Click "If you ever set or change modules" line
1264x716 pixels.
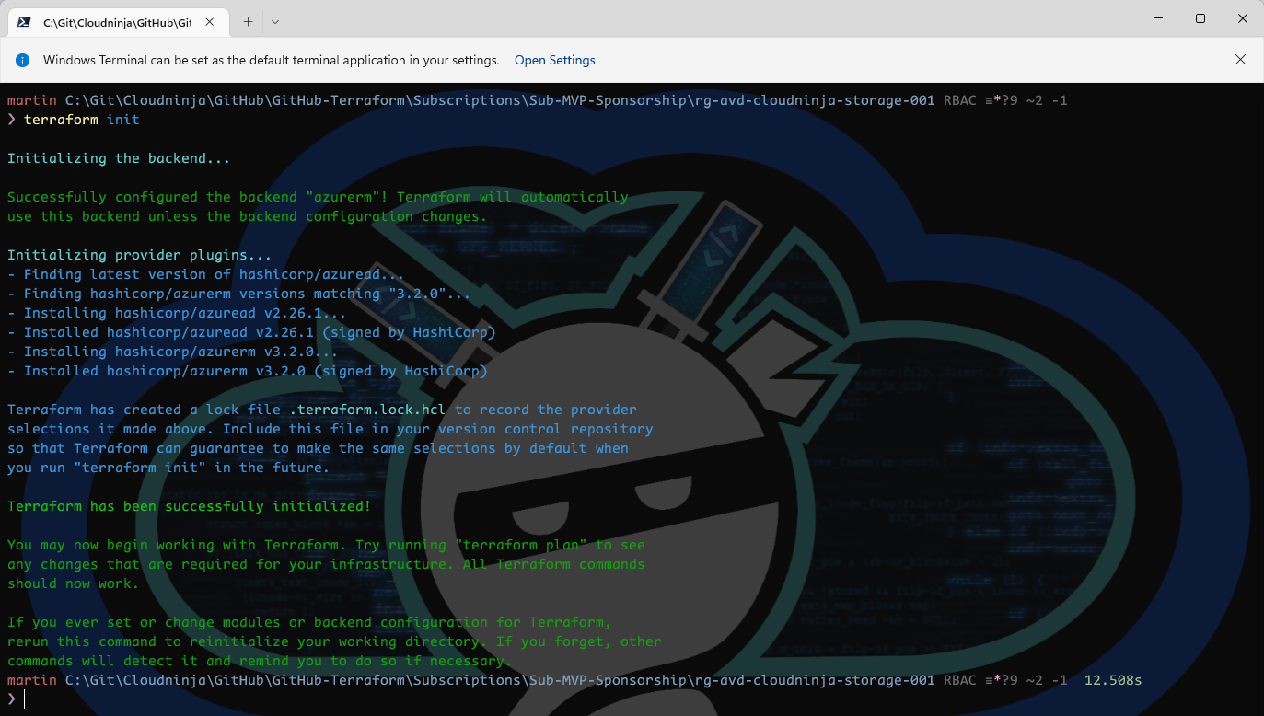[x=309, y=622]
